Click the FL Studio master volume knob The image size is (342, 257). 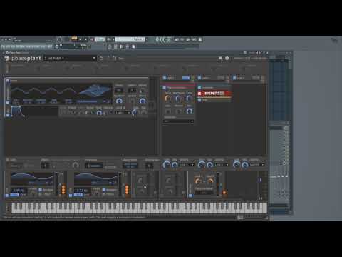[x=59, y=39]
